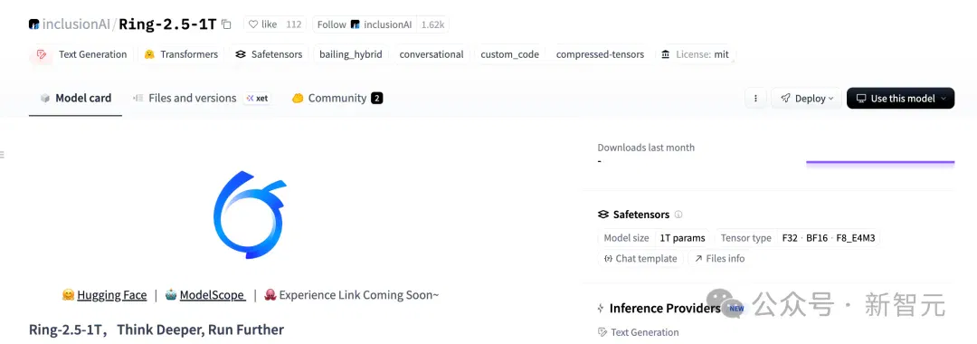Copy the model name with the copy icon
This screenshot has width=977, height=344.
point(227,25)
